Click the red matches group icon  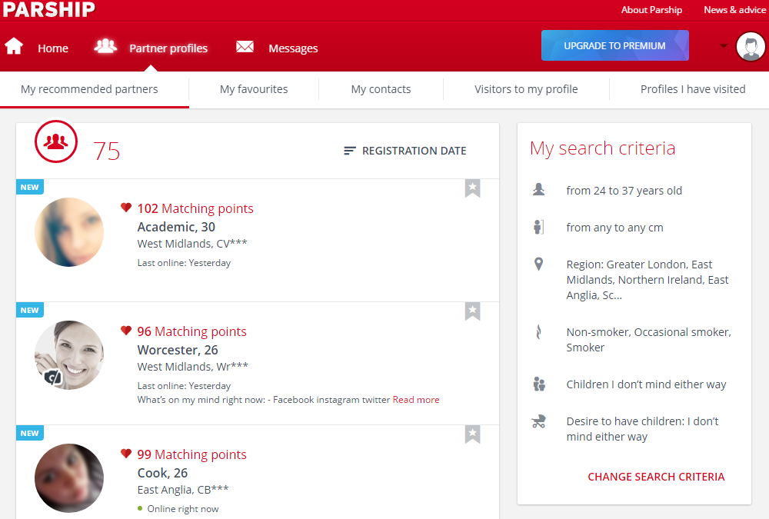[56, 141]
